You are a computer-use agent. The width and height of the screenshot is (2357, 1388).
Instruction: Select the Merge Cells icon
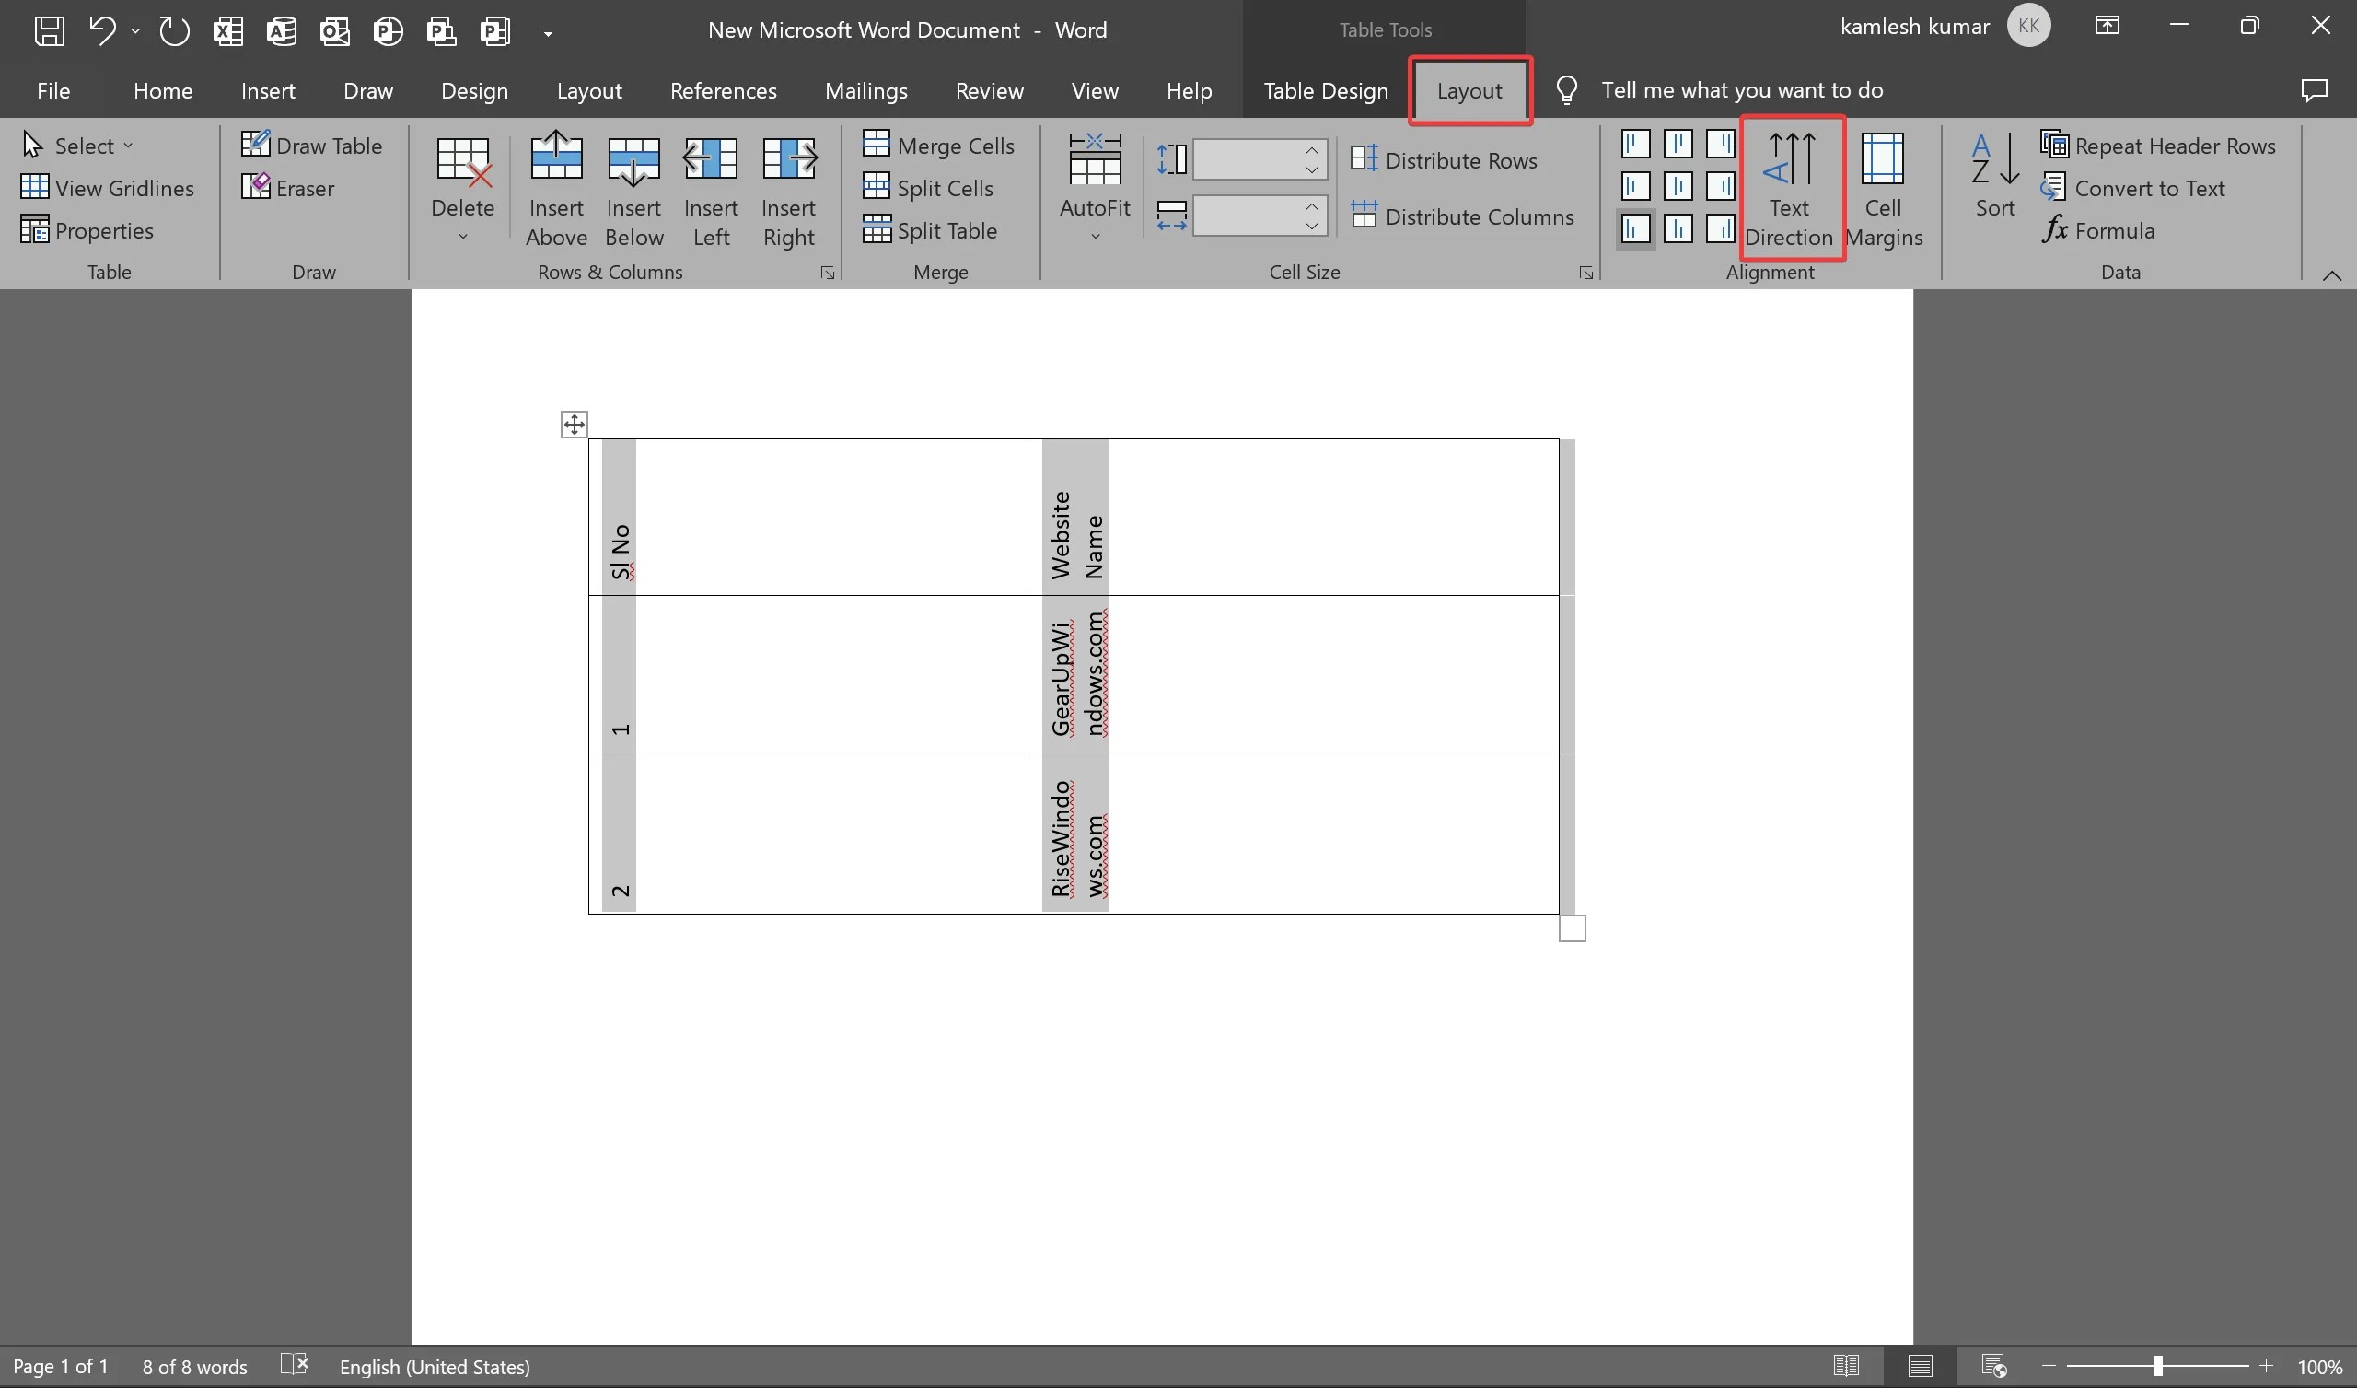tap(939, 146)
